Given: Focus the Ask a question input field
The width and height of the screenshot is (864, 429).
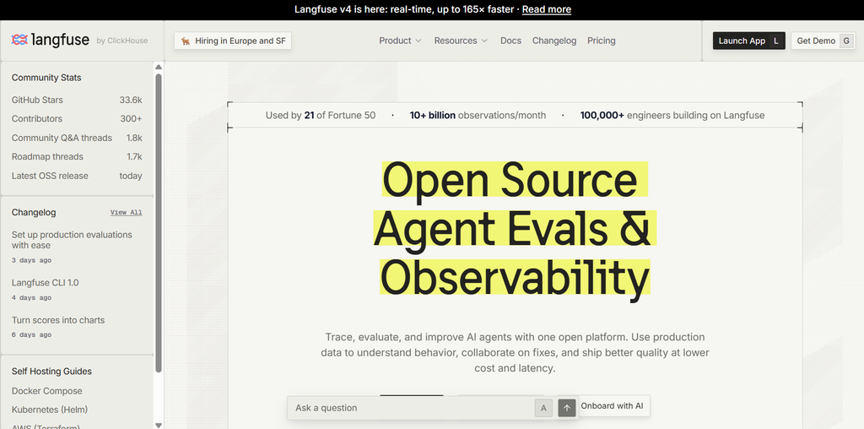Looking at the screenshot, I should [411, 408].
